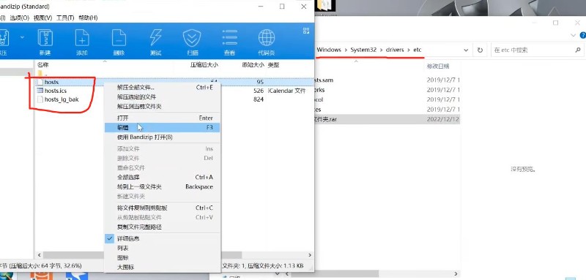The height and width of the screenshot is (280, 586).
Task: Click the hosts.ics calendar file icon
Action: [x=40, y=90]
